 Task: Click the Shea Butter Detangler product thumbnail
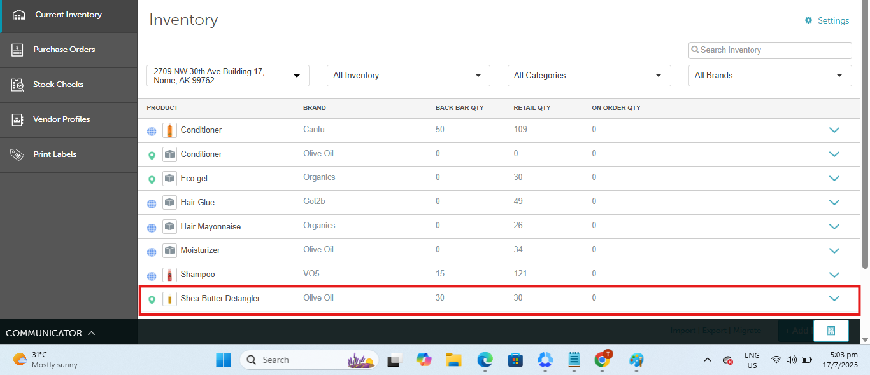pos(169,299)
